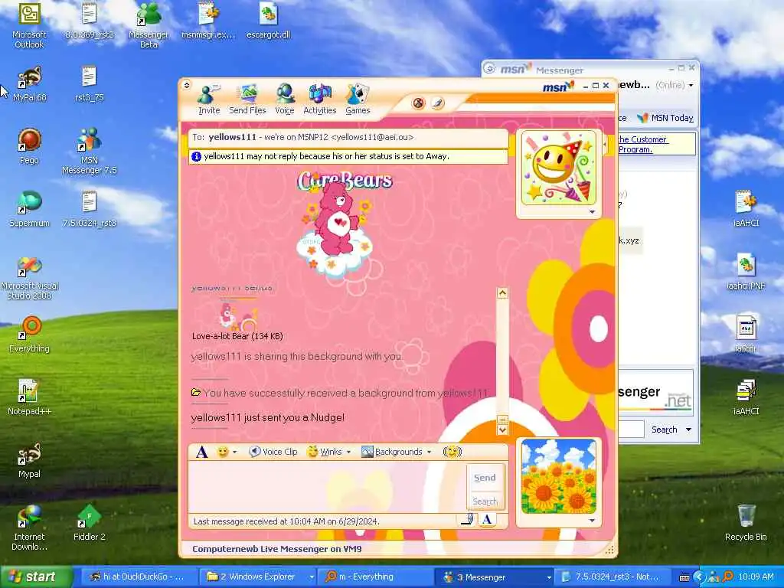Select the Microsoft Outlook desktop icon
Screen dimensions: 784x588
tap(29, 26)
